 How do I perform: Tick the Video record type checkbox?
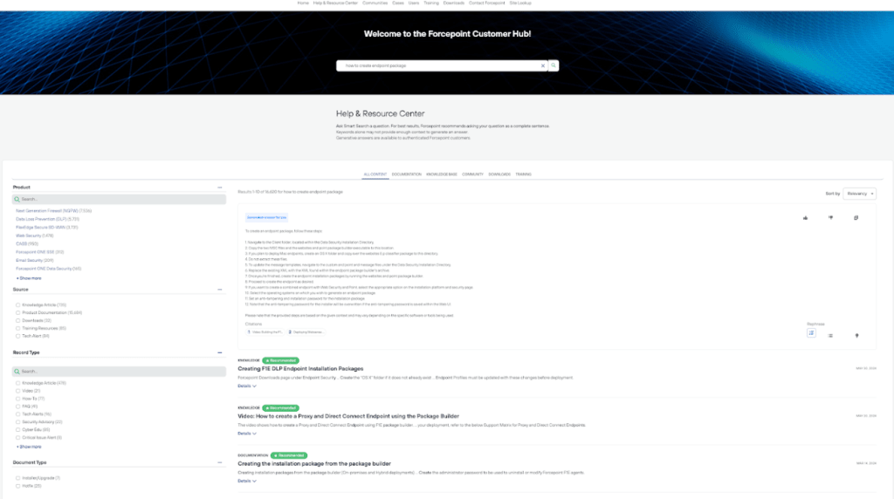coord(18,391)
